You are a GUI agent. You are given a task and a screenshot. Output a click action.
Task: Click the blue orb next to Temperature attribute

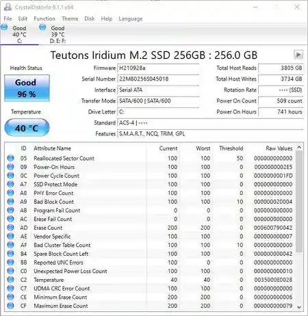click(x=10, y=280)
